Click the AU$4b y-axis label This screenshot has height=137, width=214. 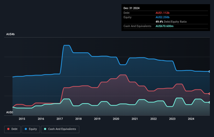(x=10, y=34)
